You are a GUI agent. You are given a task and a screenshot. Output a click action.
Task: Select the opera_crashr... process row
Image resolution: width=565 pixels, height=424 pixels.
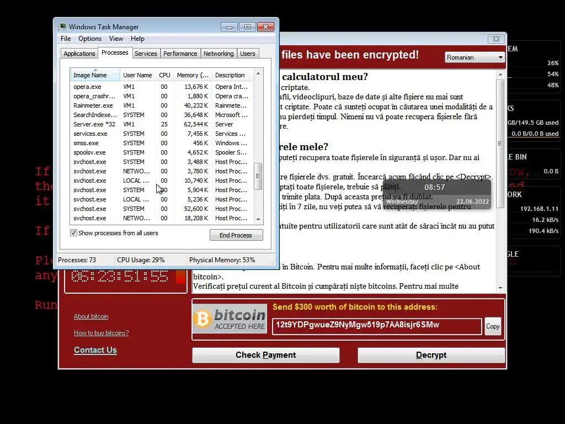pos(162,96)
